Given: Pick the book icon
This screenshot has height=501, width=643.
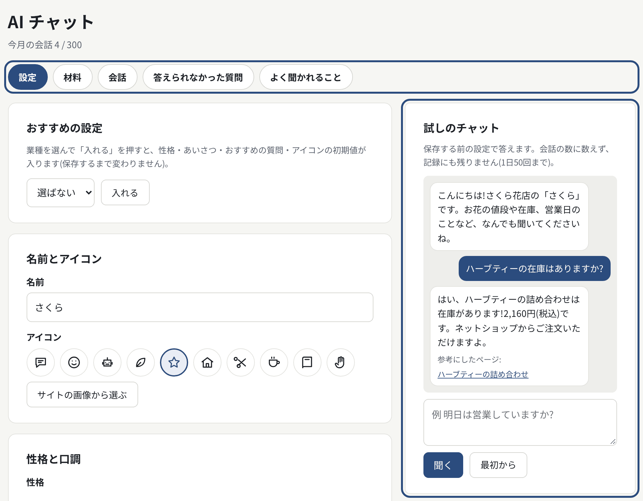Looking at the screenshot, I should [307, 362].
